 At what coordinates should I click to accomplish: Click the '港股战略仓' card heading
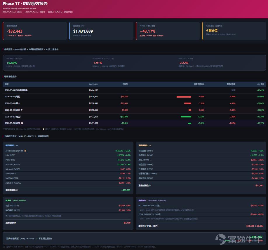pyautogui.click(x=143, y=145)
